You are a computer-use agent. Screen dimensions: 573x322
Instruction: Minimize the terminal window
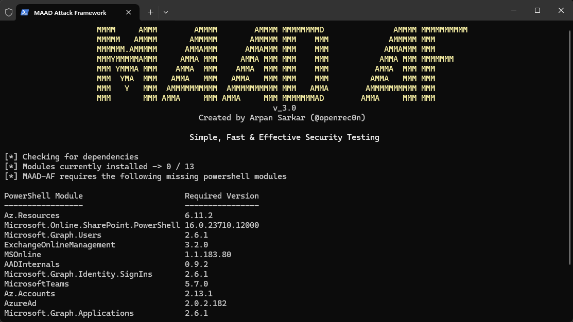pyautogui.click(x=514, y=10)
